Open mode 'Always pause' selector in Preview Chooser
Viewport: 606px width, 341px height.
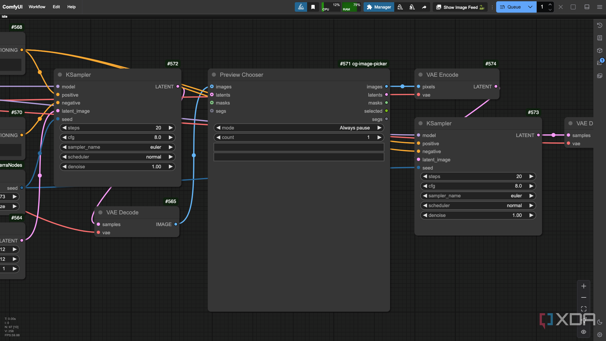tap(299, 128)
